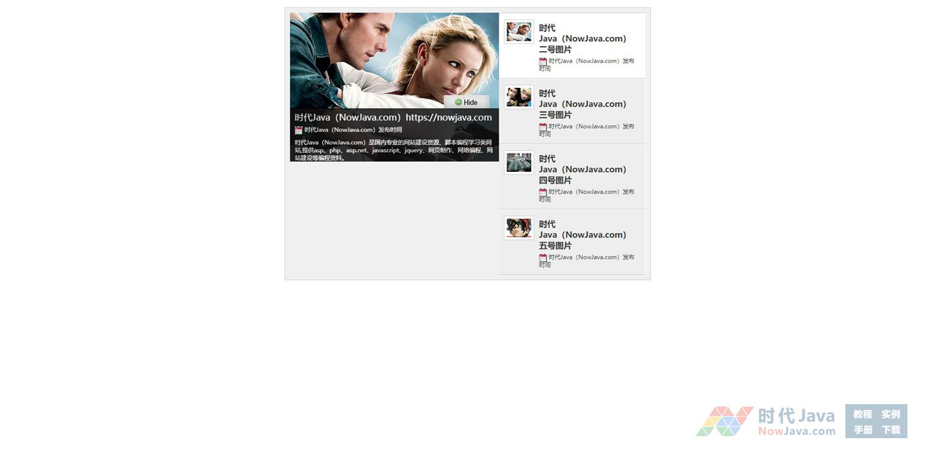Switch to the 三号图片 list item title

pos(582,104)
